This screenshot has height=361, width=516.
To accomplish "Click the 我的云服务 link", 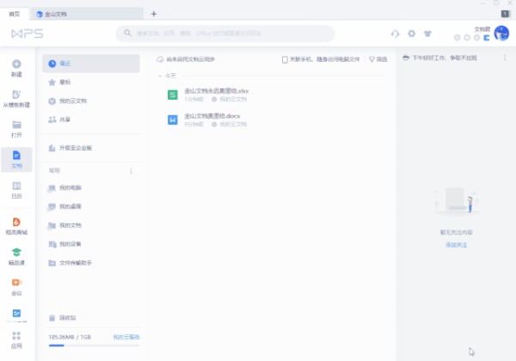I will [x=126, y=337].
